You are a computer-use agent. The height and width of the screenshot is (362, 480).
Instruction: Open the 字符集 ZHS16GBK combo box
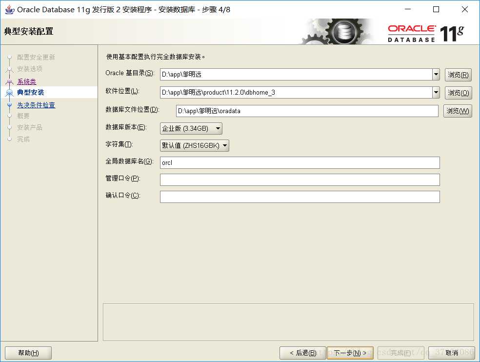194,145
